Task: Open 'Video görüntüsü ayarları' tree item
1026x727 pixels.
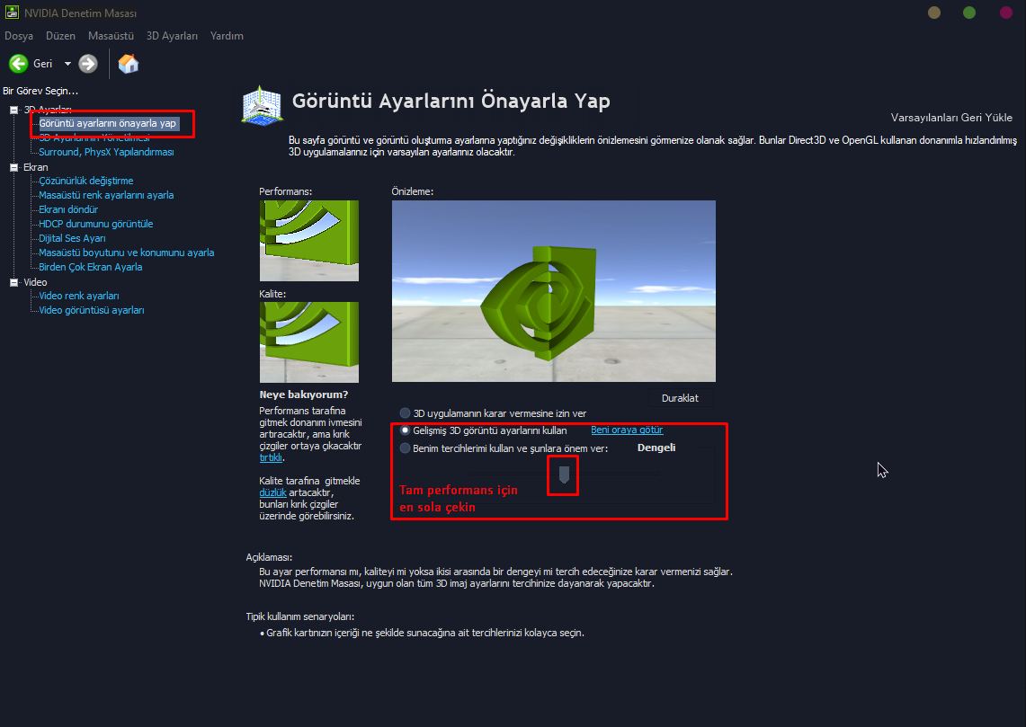Action: point(92,310)
